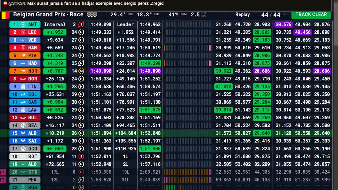Select the ALB driver name tag
The image size is (338, 190).
coord(25,133)
